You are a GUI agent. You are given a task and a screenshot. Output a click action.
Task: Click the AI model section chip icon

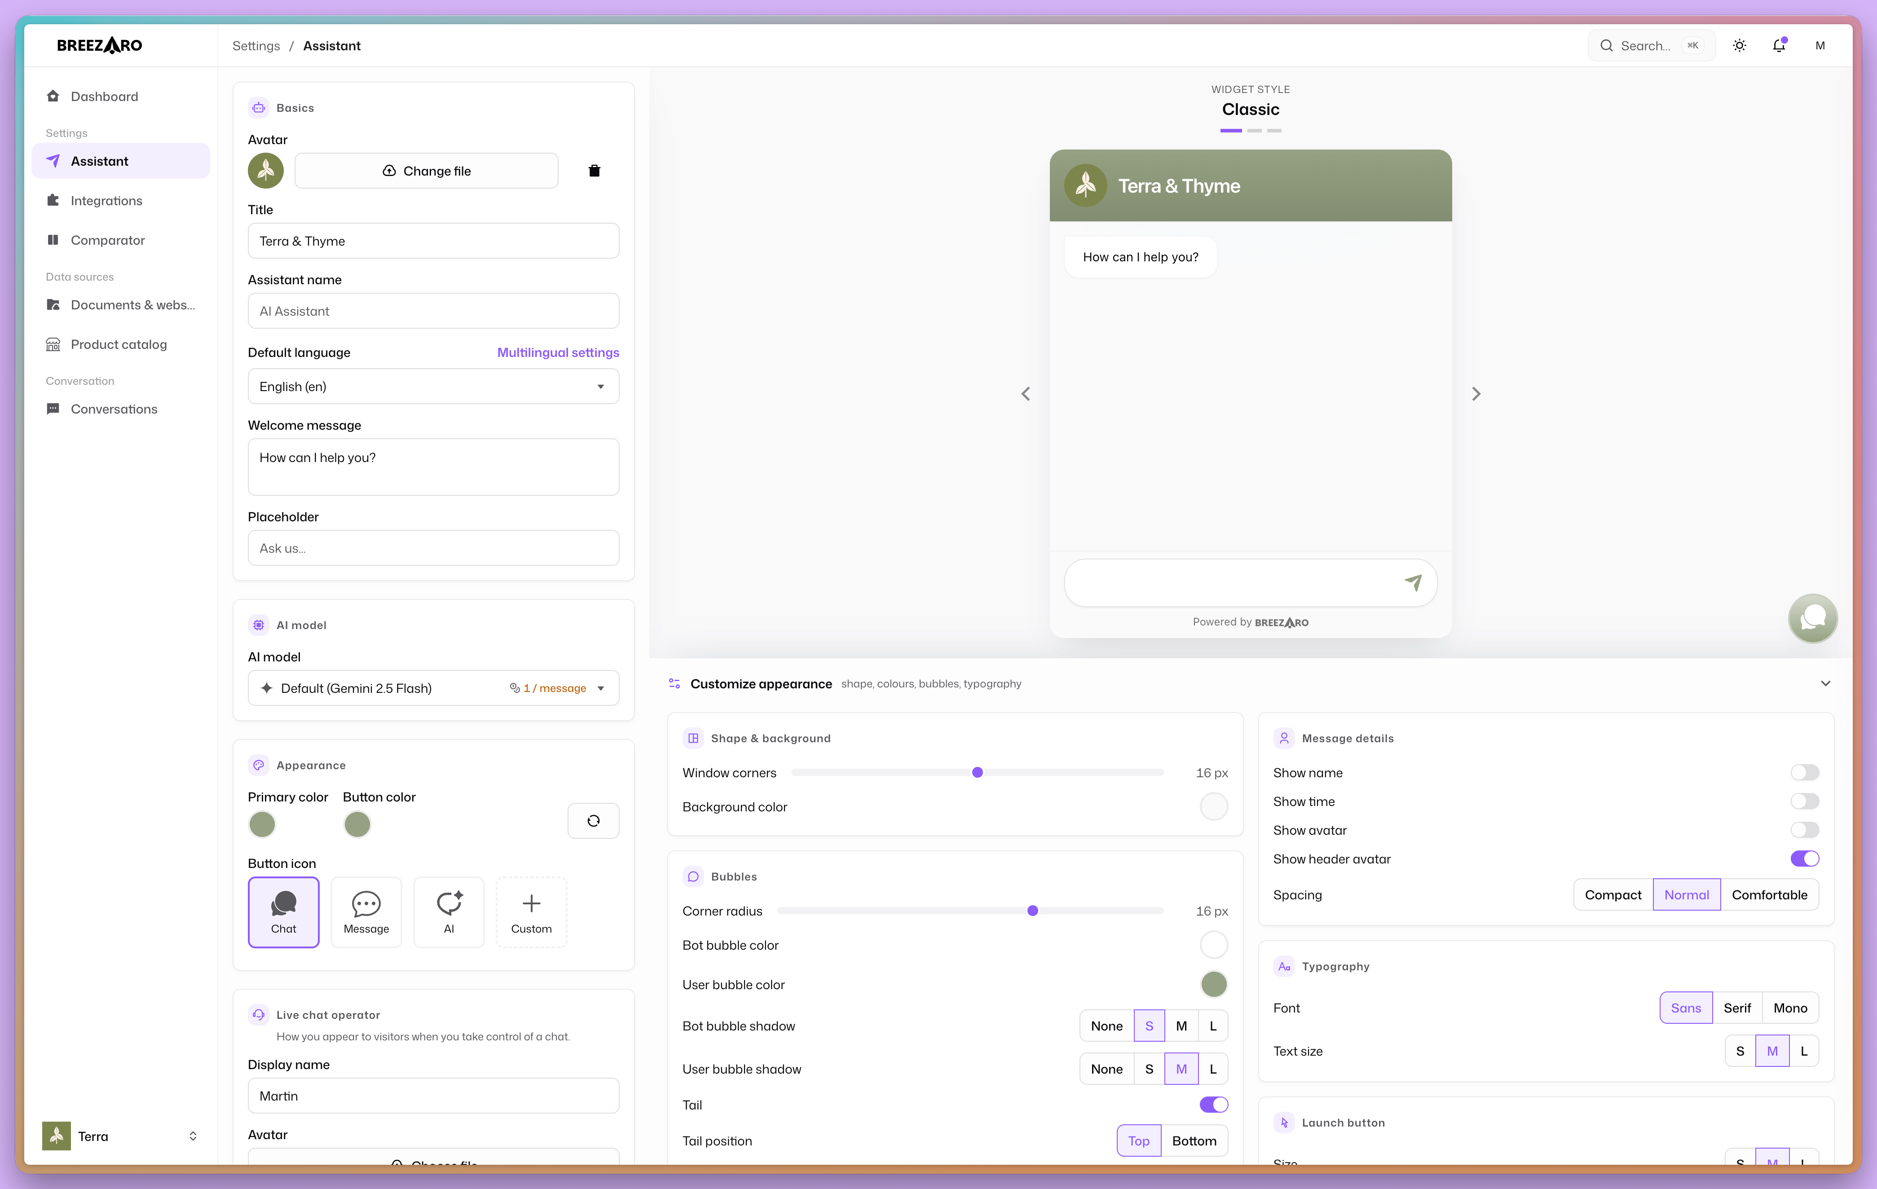(259, 625)
